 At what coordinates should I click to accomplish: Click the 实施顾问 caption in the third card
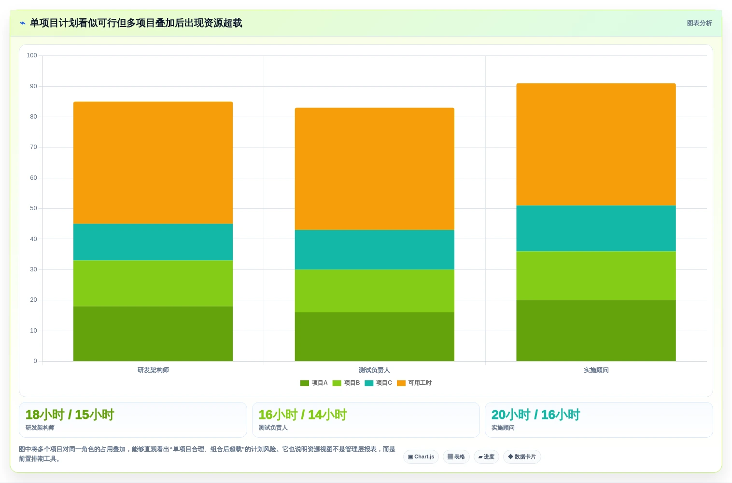pyautogui.click(x=503, y=428)
